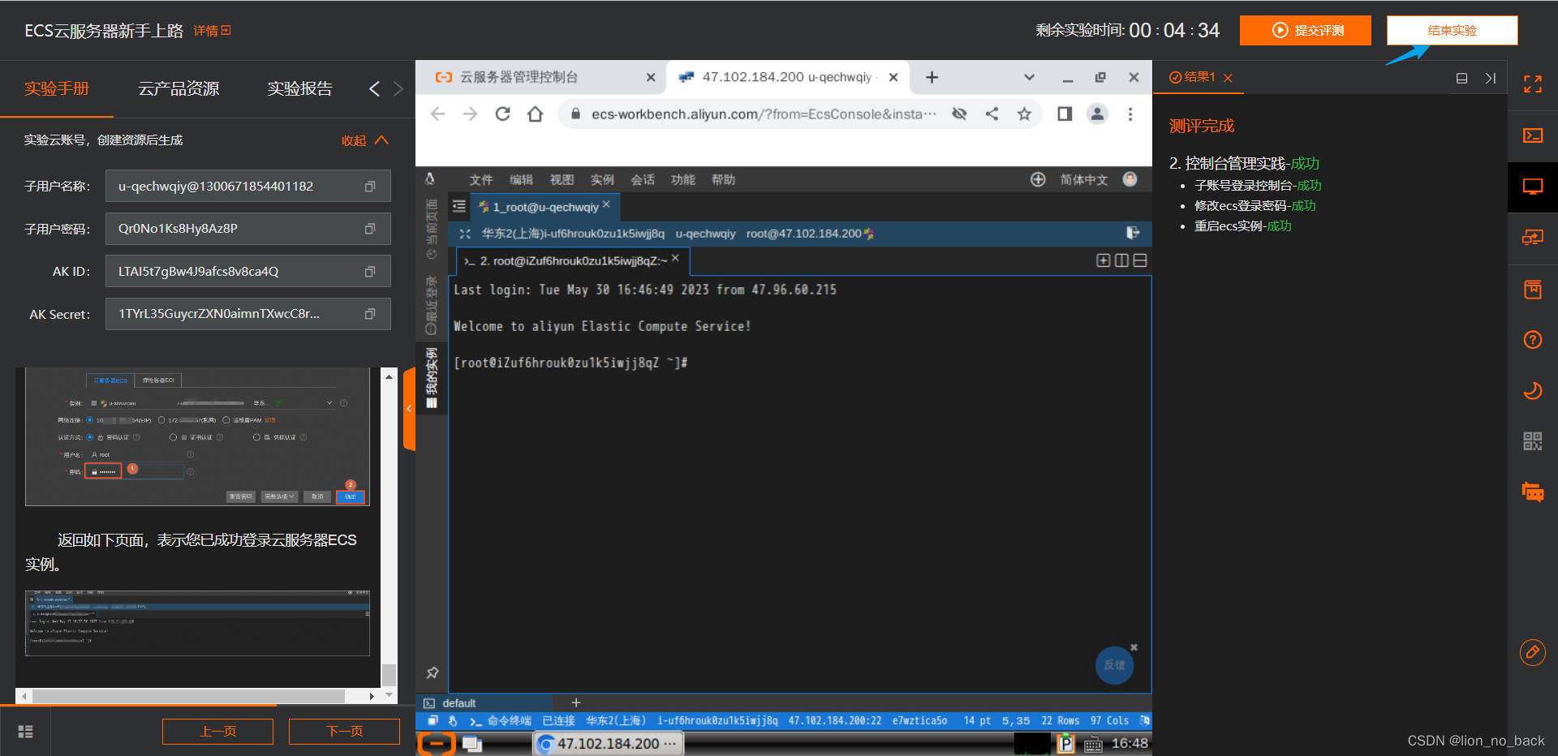Open the session list hamburger icon
The width and height of the screenshot is (1558, 756).
coord(459,207)
